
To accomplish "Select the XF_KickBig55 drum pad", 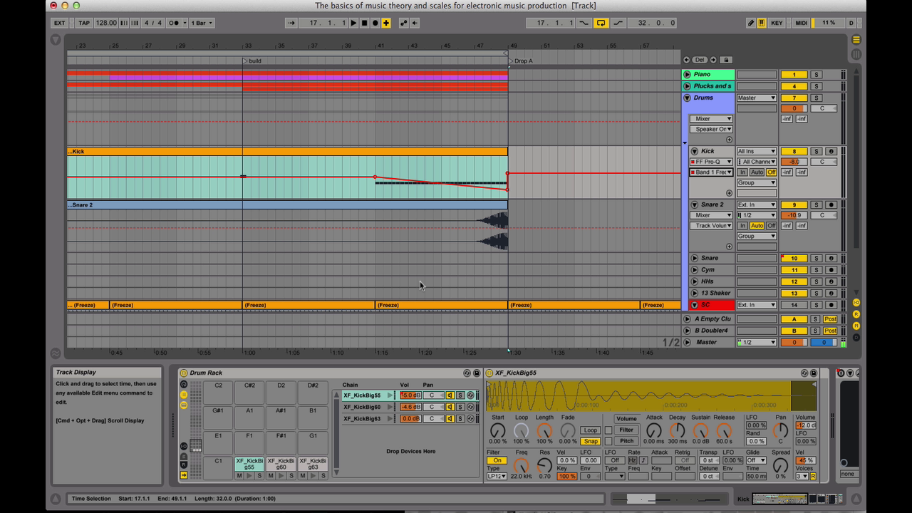I will pyautogui.click(x=249, y=464).
